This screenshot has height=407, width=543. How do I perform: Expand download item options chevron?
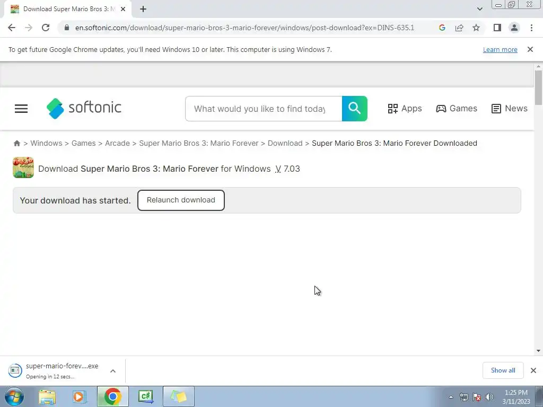(113, 371)
